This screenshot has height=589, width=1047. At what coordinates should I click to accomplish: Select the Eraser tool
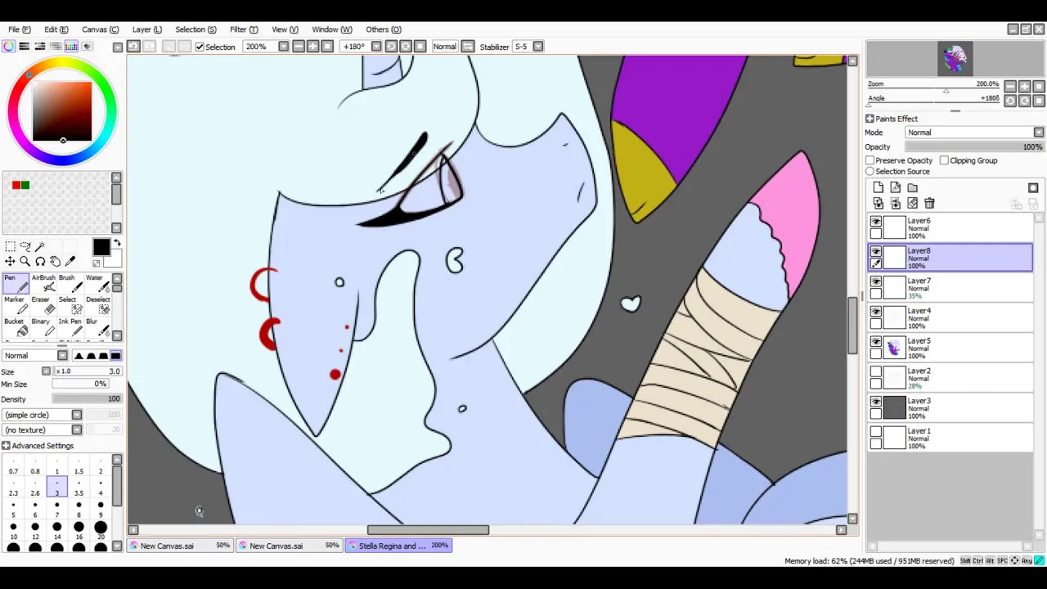[43, 305]
